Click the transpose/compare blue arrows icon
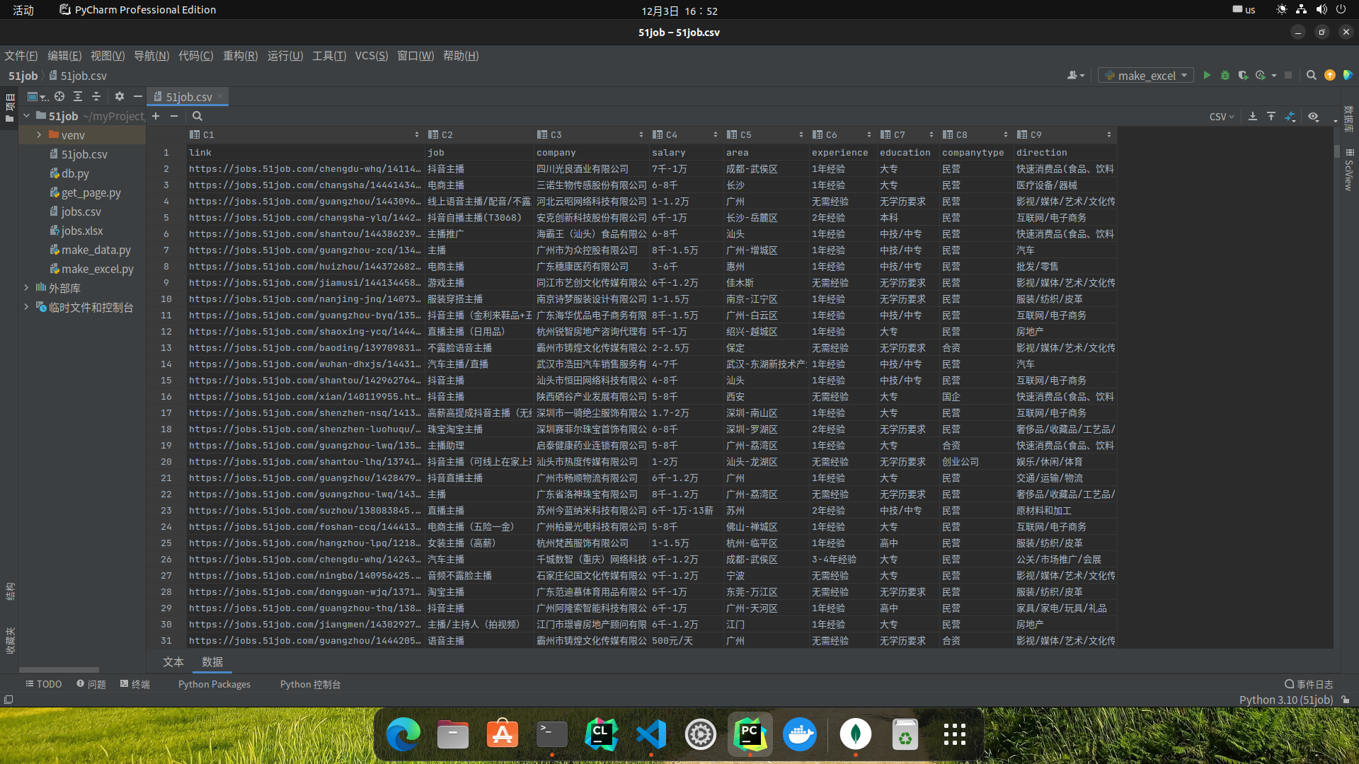Viewport: 1359px width, 764px height. click(1290, 117)
